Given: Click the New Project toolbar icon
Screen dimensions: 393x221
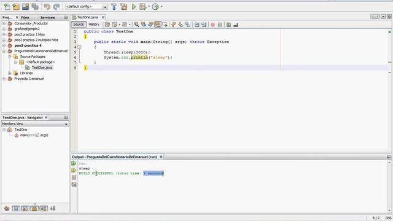Looking at the screenshot, I should 17,7.
